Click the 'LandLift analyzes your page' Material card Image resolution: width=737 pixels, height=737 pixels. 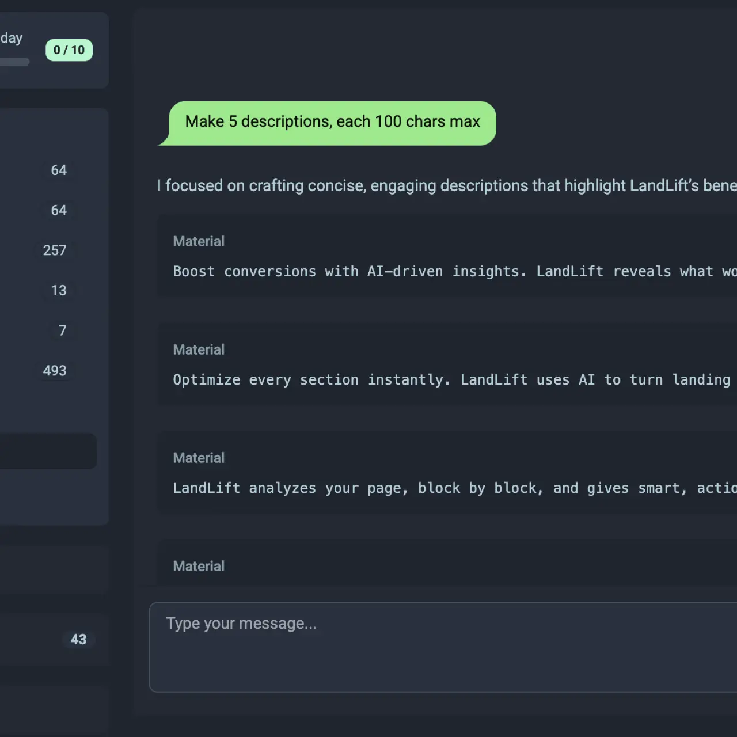pos(403,488)
